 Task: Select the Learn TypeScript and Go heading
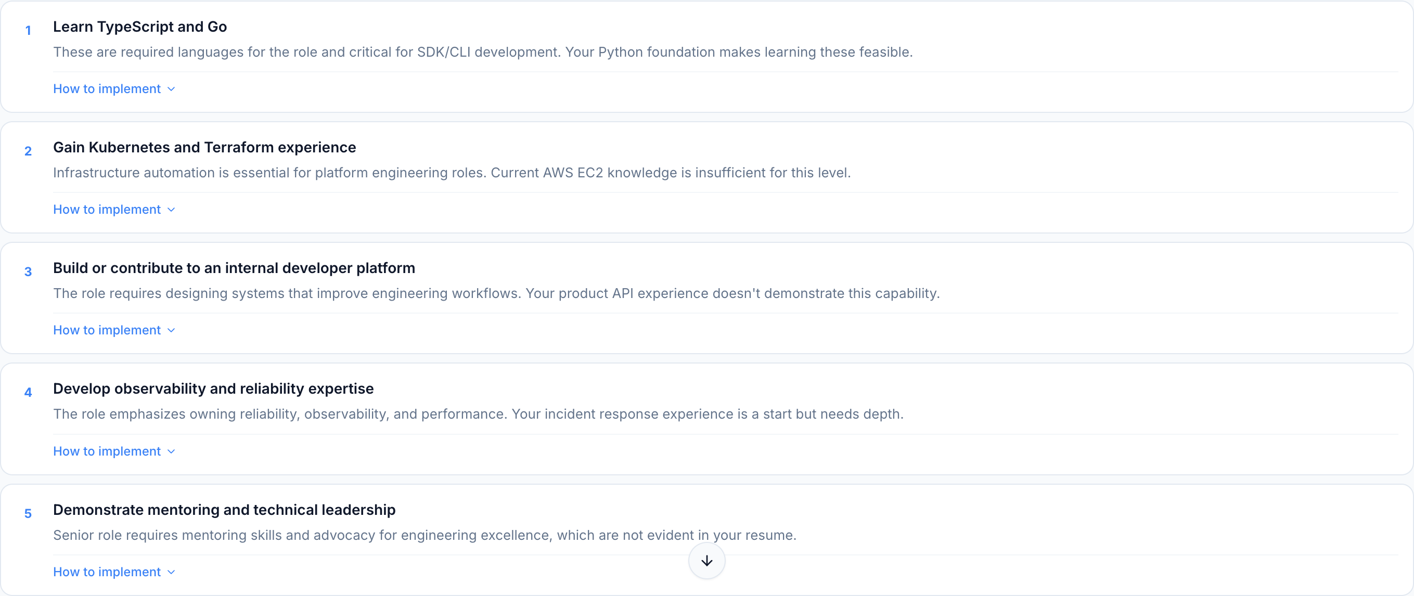(x=140, y=27)
